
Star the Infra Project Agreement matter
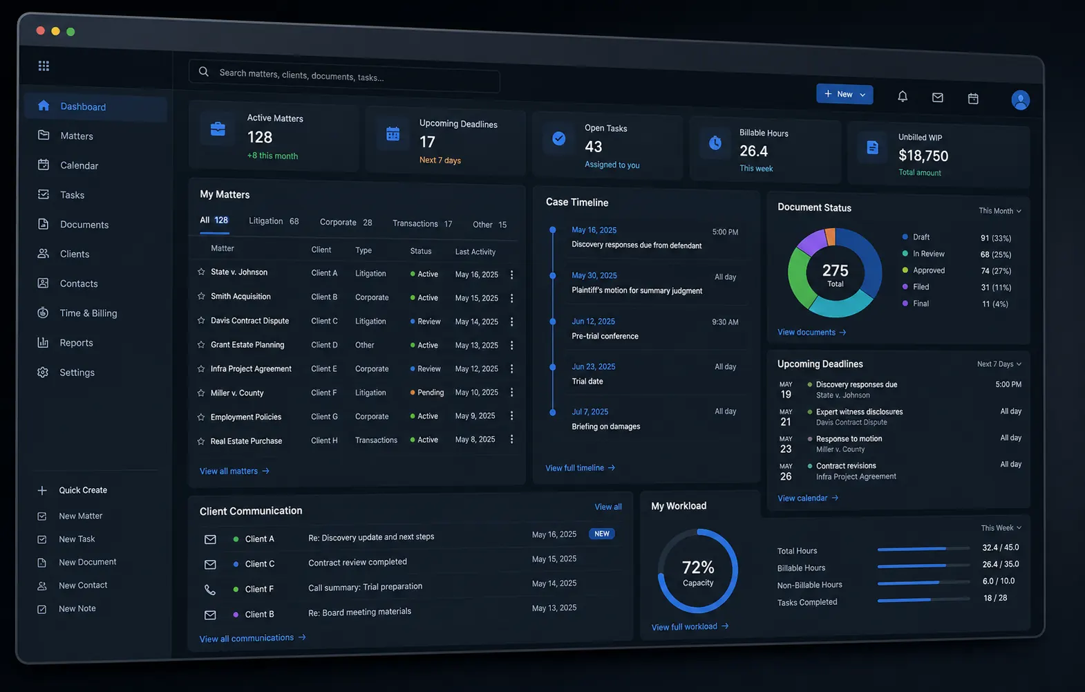point(201,368)
